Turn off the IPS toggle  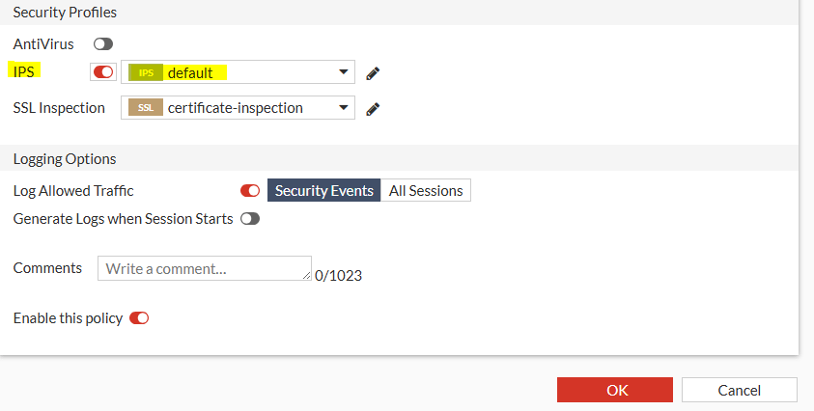(x=103, y=72)
